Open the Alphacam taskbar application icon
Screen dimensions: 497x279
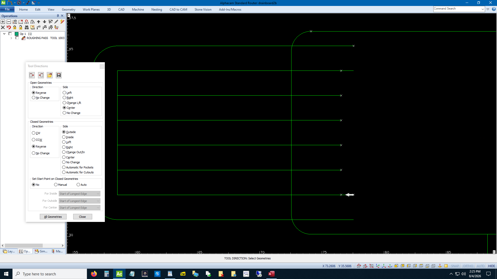click(x=119, y=274)
